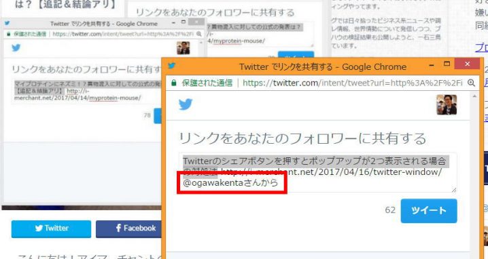Click the Twitter bird logo in back popup

click(x=16, y=47)
